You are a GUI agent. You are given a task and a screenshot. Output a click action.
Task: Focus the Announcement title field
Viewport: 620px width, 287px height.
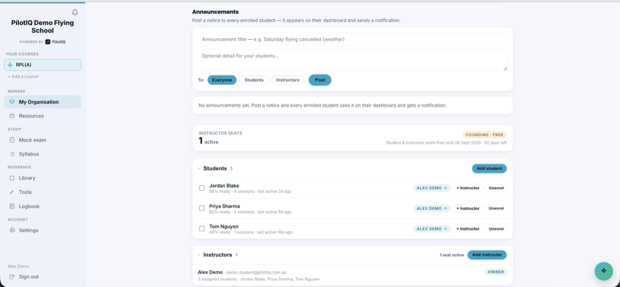(353, 39)
